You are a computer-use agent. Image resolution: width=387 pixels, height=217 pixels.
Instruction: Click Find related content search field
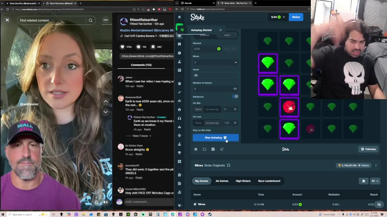pyautogui.click(x=51, y=20)
